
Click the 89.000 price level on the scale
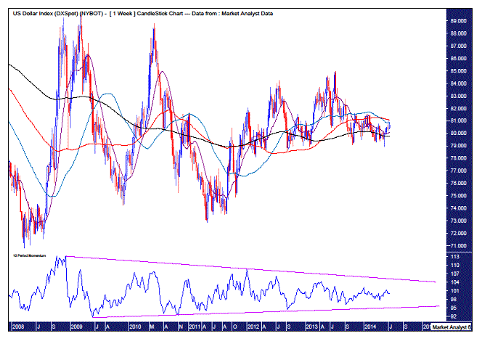pyautogui.click(x=458, y=21)
